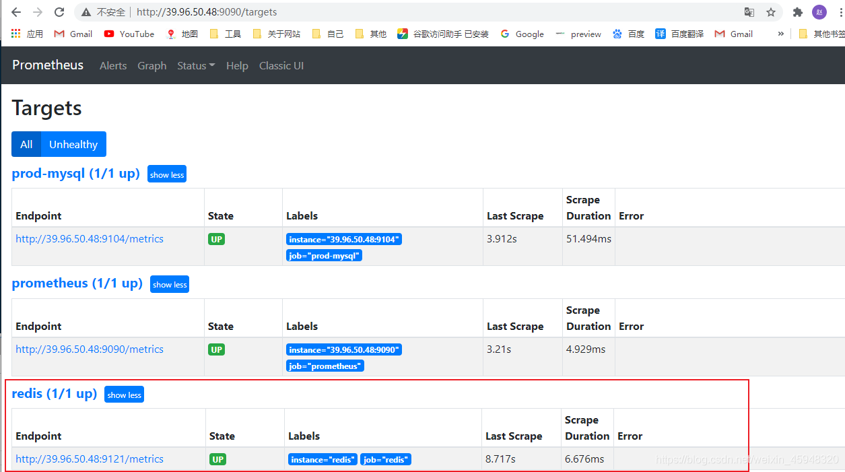Image resolution: width=845 pixels, height=472 pixels.
Task: Click the instance="39.96.50.48:9090" label
Action: click(x=344, y=349)
